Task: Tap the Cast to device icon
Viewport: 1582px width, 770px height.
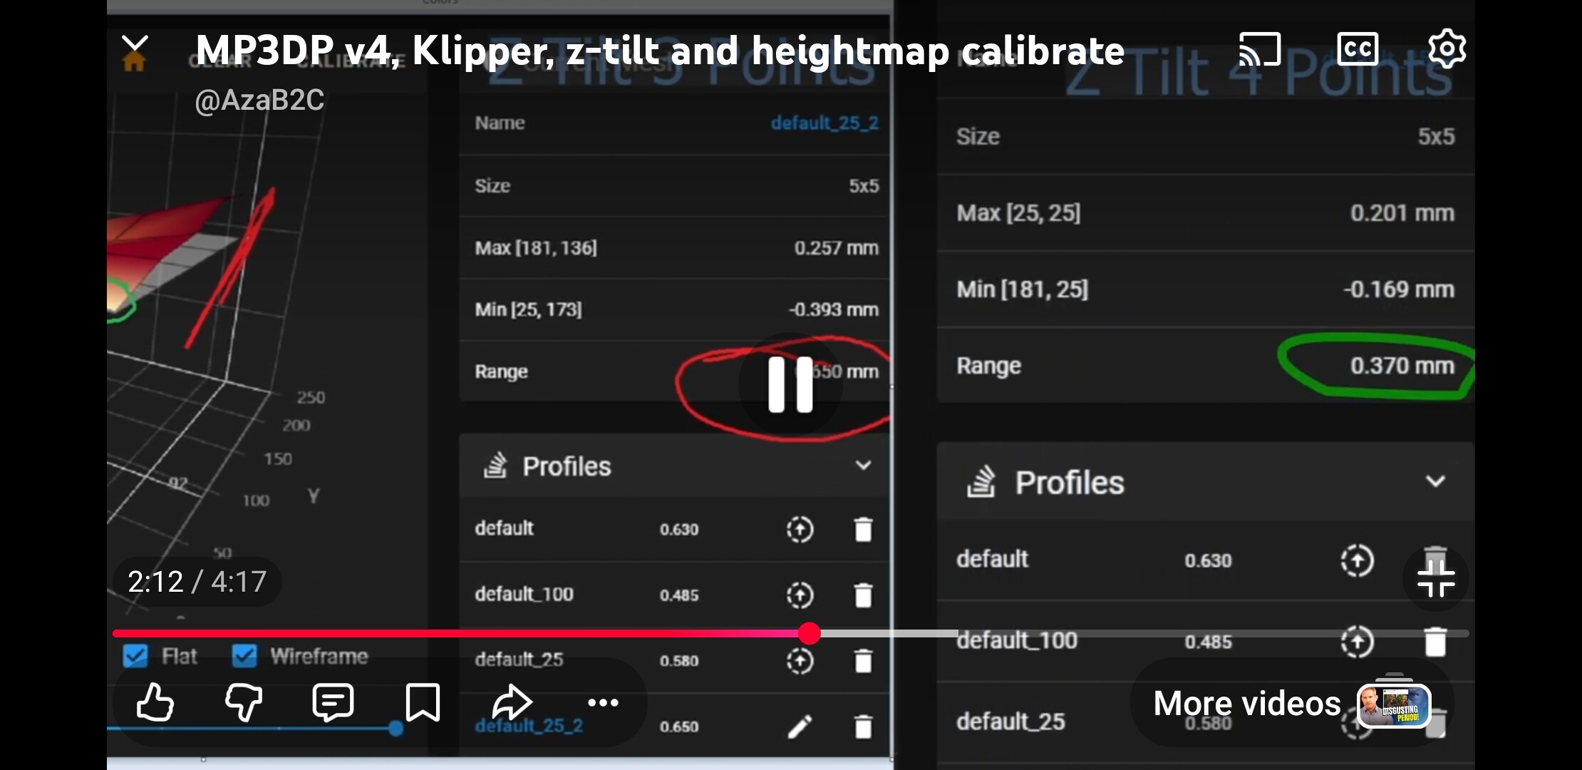Action: coord(1259,49)
